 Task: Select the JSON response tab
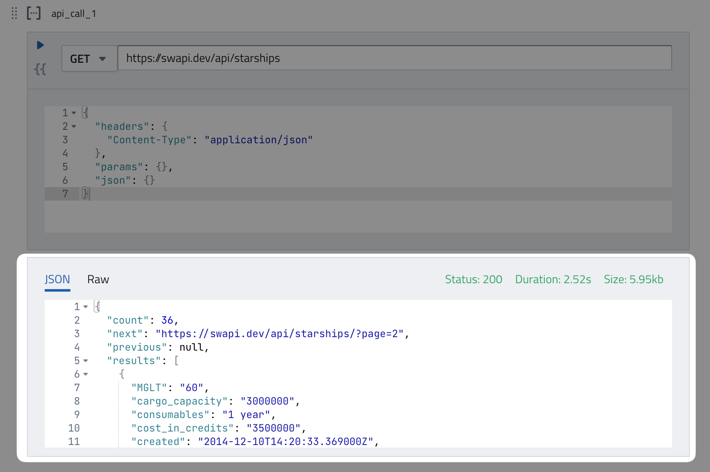pyautogui.click(x=57, y=279)
